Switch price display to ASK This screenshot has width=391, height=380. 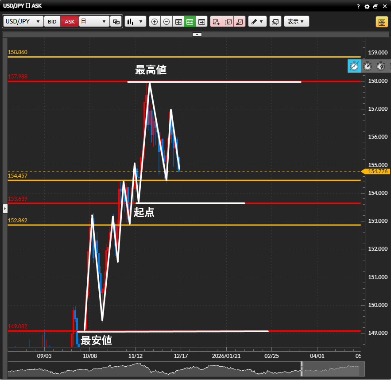pos(70,21)
